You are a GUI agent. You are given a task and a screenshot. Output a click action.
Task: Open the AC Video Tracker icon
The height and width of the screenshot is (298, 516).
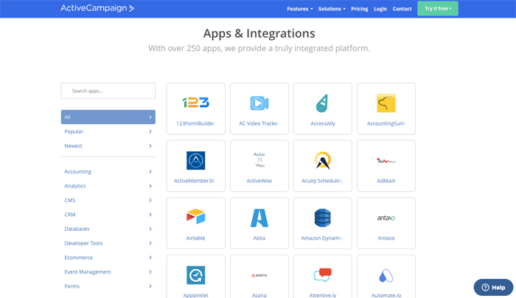(259, 103)
